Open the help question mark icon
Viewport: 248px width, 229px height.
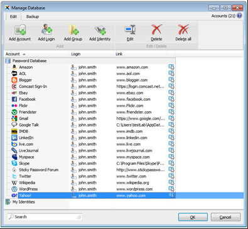pos(239,16)
